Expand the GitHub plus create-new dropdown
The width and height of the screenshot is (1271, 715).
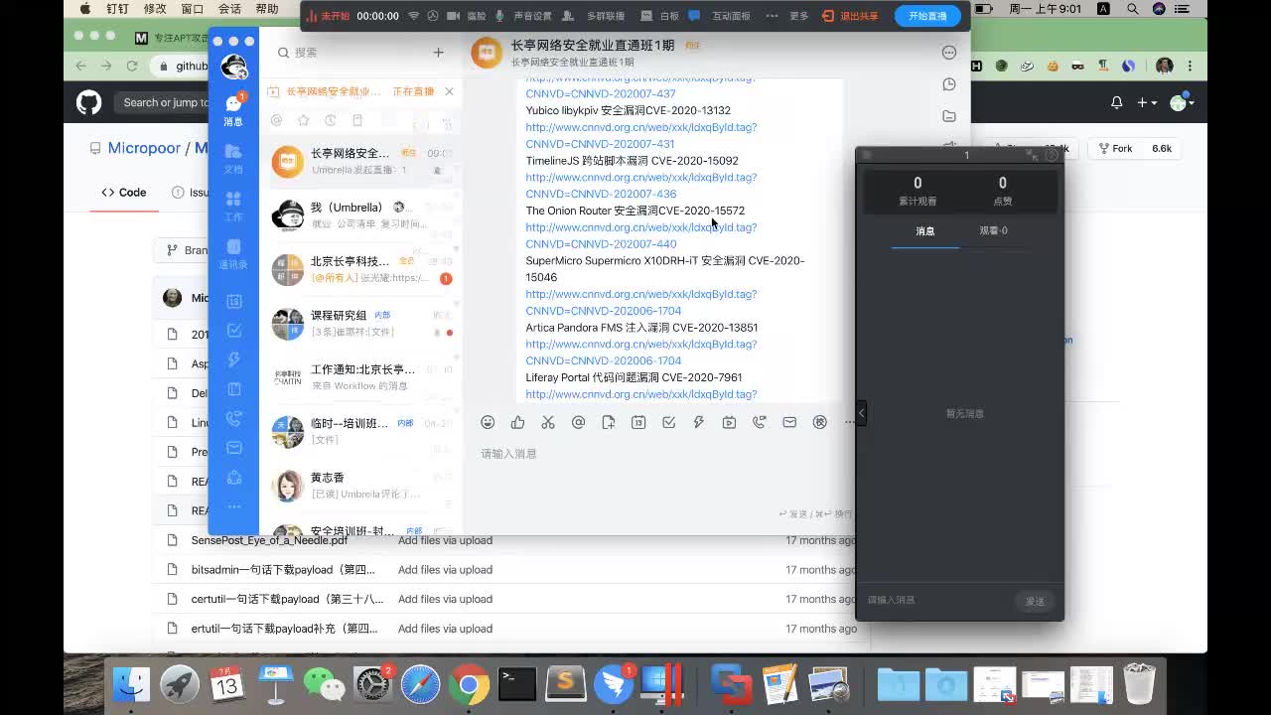[1147, 102]
